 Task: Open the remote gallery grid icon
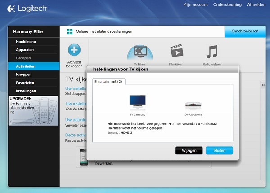70,31
